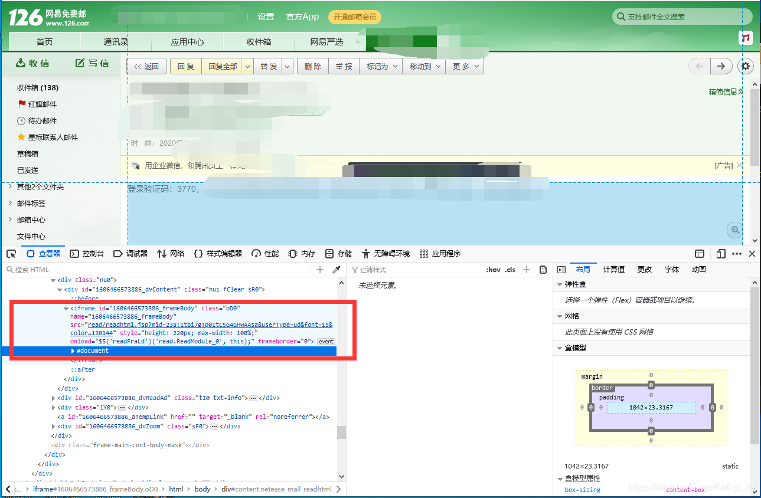Image resolution: width=761 pixels, height=498 pixels.
Task: Click the red music note icon top right
Action: coord(746,37)
